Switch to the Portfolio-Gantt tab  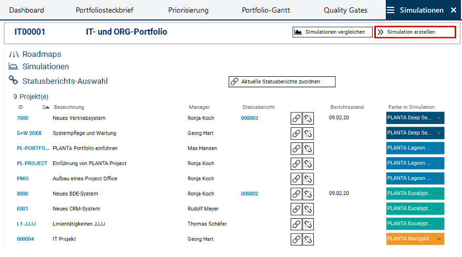(x=266, y=10)
